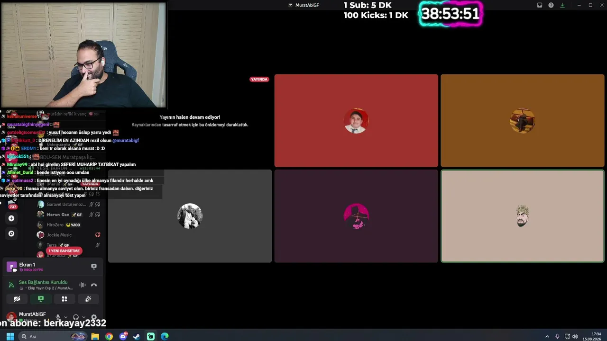
Task: Click the muted mic icon beside Terra
Action: 98,245
